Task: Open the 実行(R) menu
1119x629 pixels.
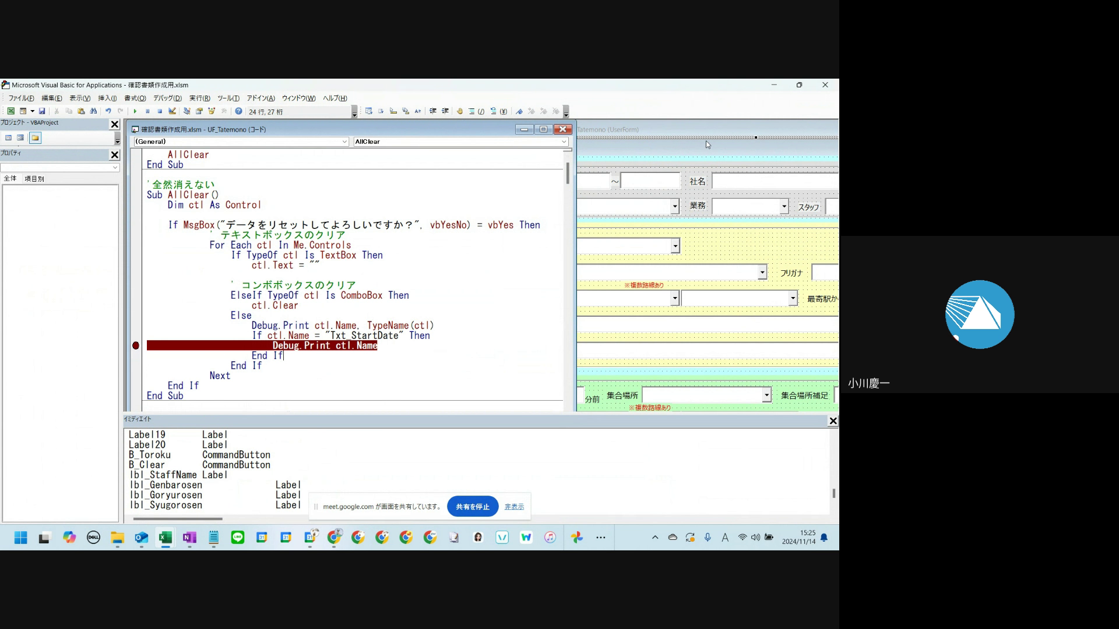Action: click(x=199, y=98)
